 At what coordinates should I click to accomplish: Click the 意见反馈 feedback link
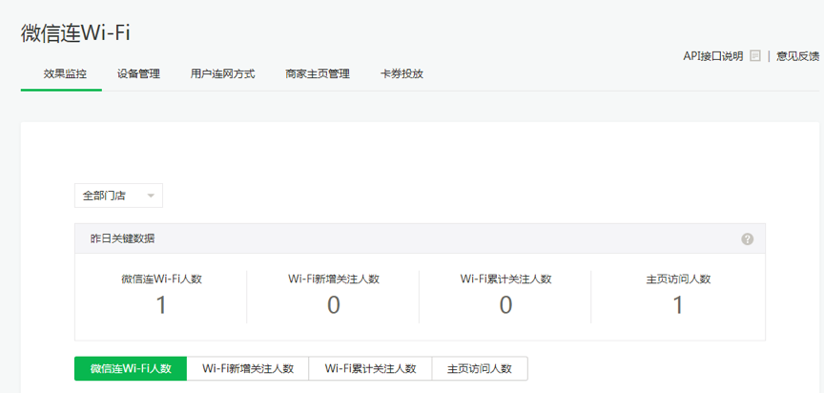797,56
